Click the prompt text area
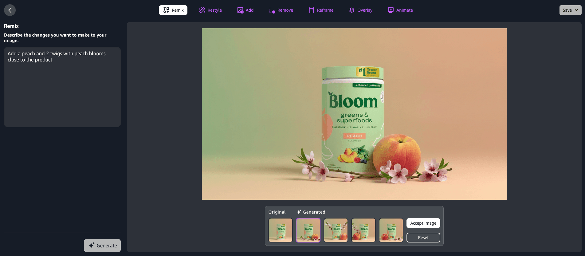The height and width of the screenshot is (256, 585). click(62, 87)
